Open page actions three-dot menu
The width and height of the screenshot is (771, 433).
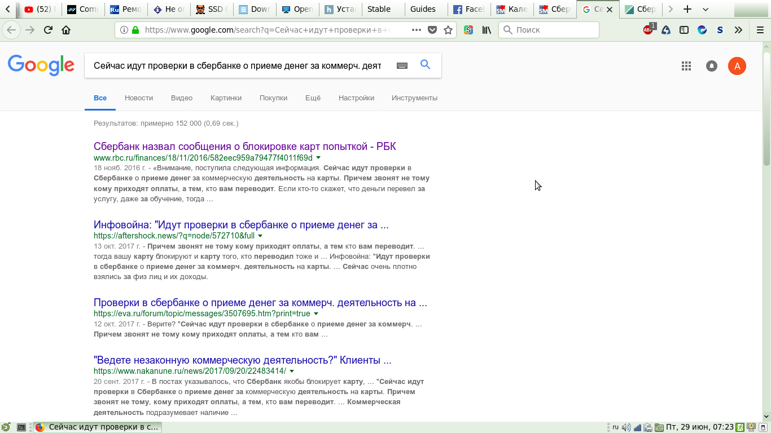pos(417,30)
